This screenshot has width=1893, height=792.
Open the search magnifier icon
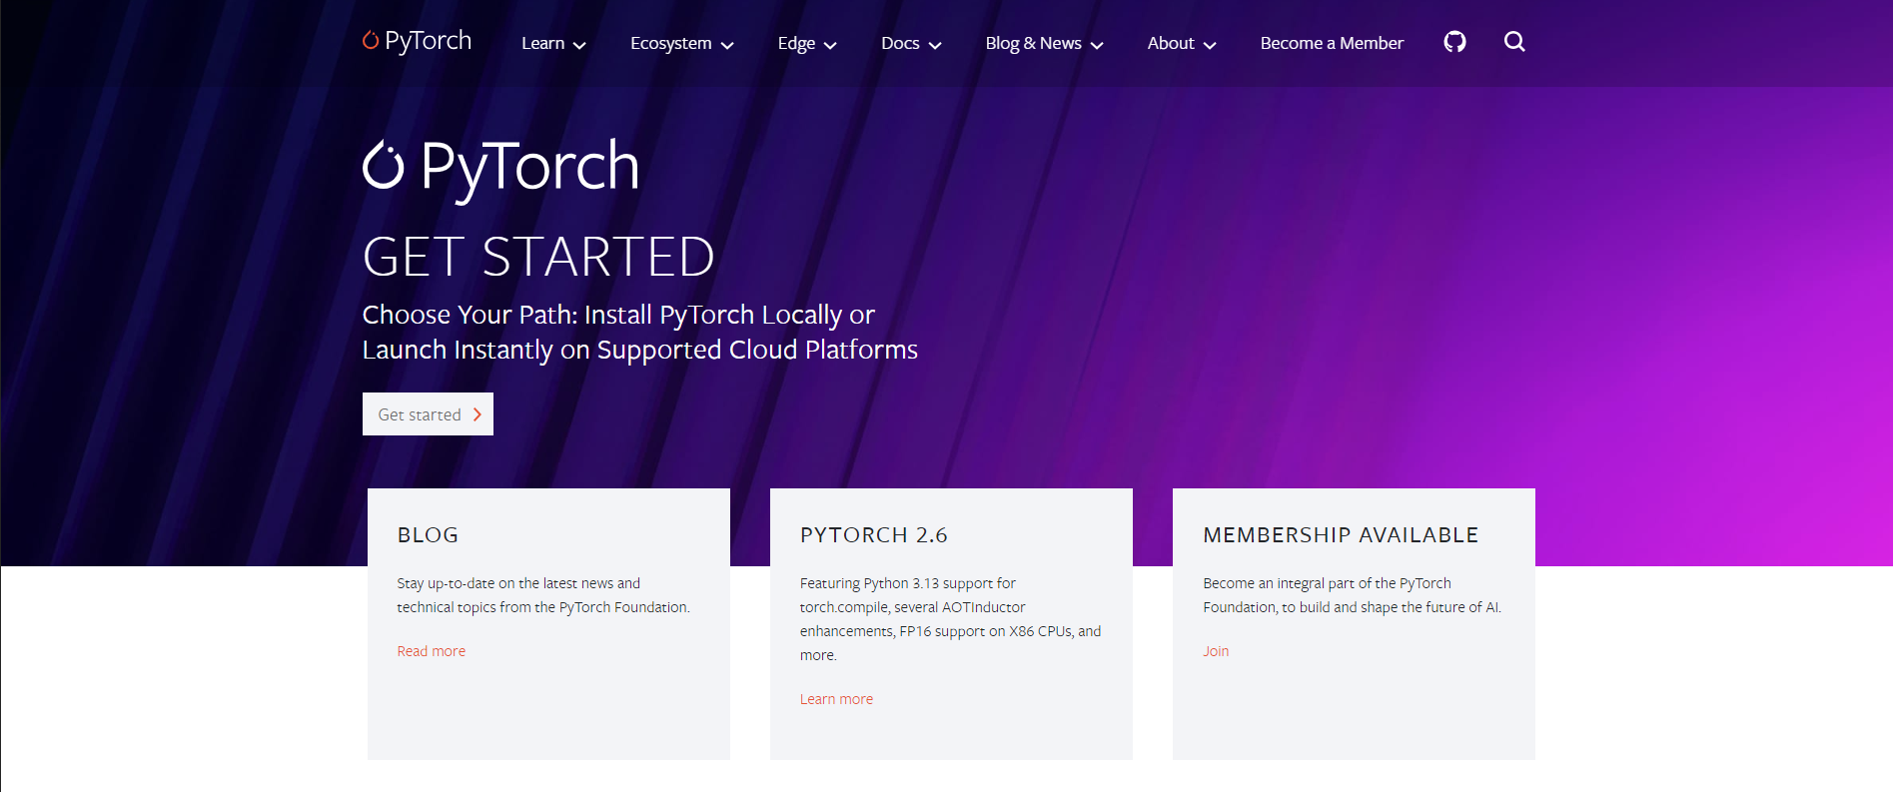point(1514,42)
